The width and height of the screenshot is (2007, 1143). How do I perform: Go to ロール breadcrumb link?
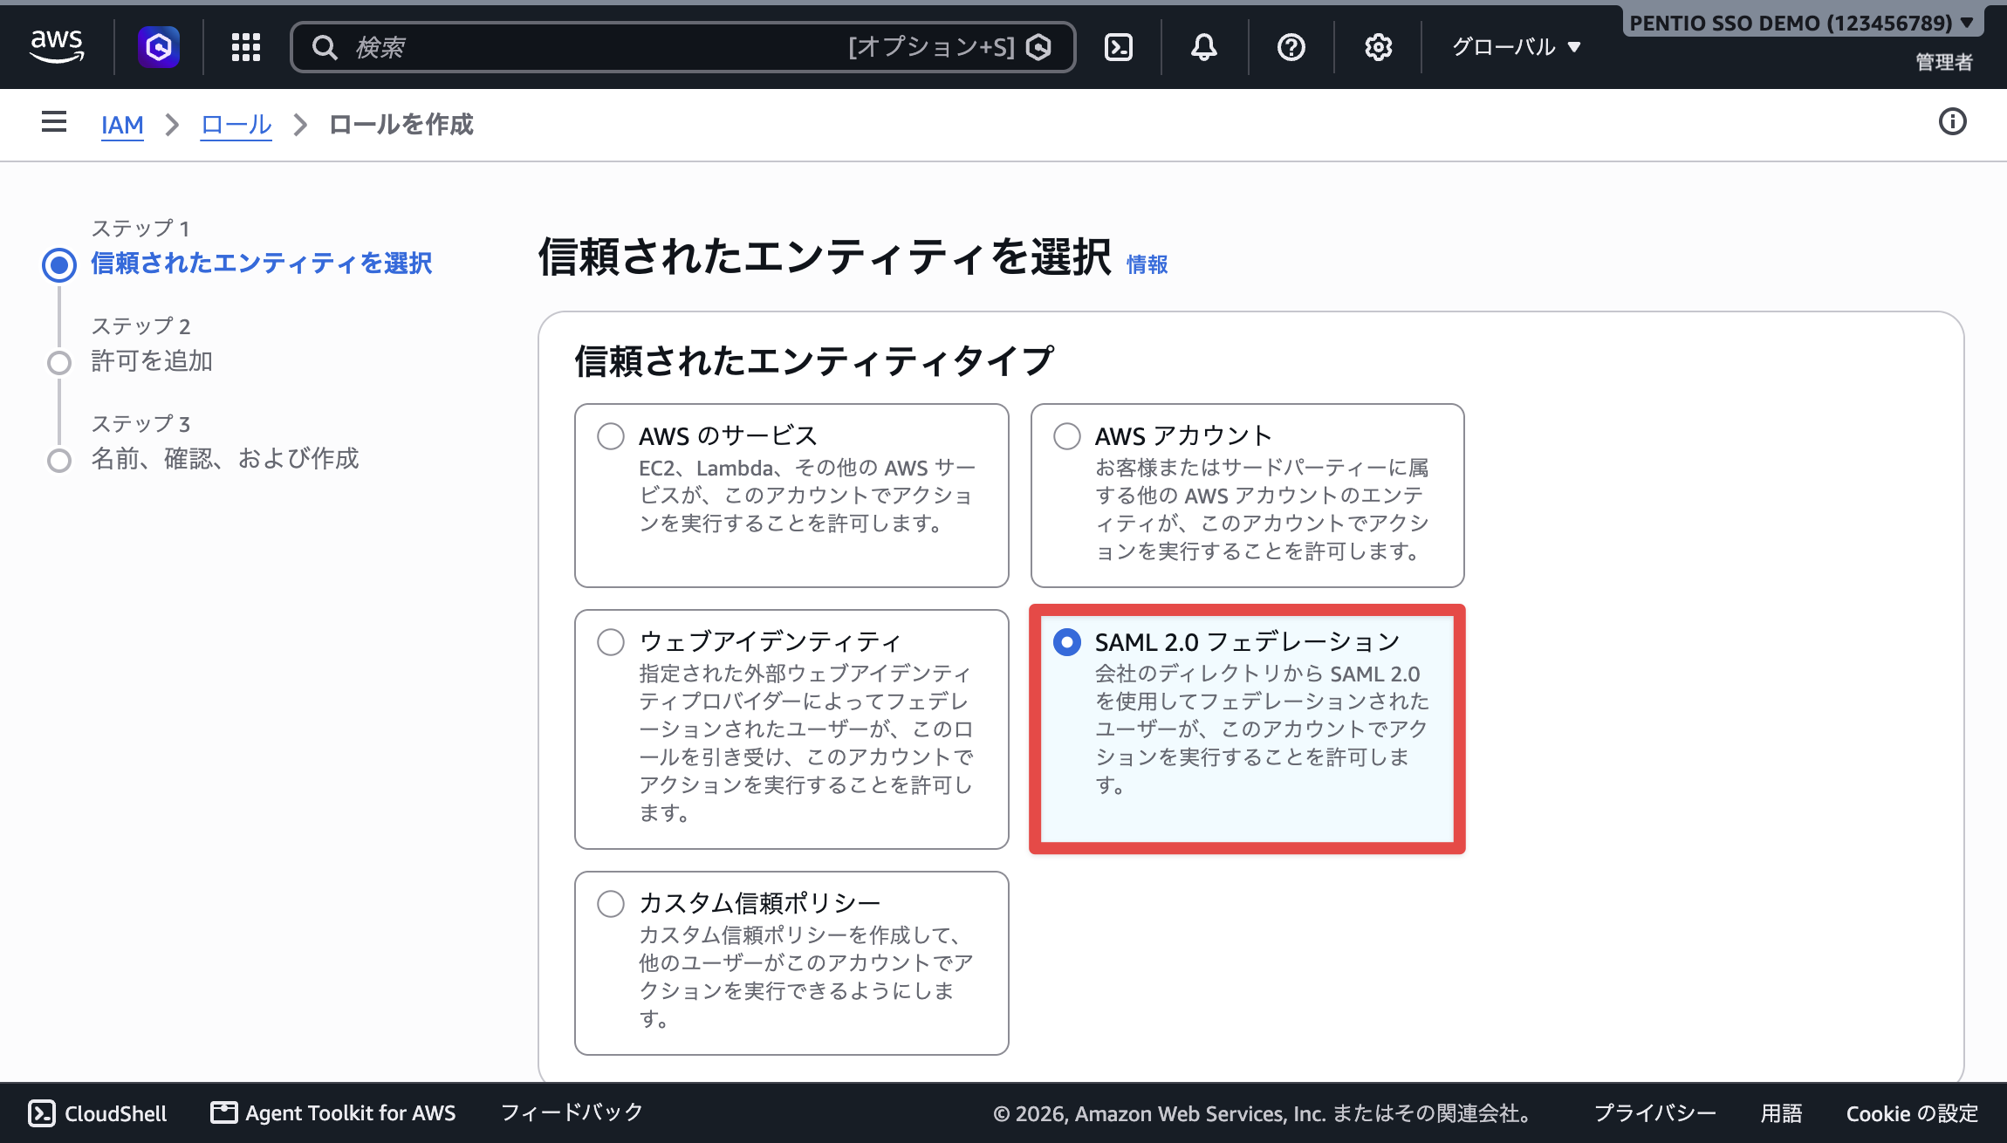coord(236,125)
